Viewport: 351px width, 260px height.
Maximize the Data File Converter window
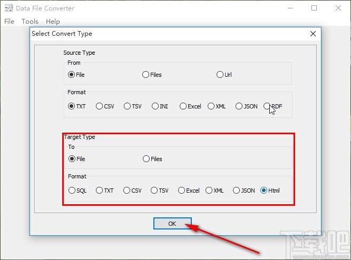314,8
